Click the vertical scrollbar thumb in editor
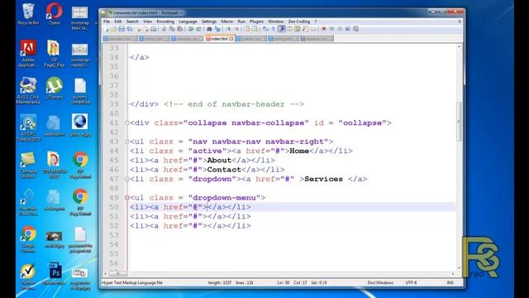529x298 pixels. coord(459,122)
